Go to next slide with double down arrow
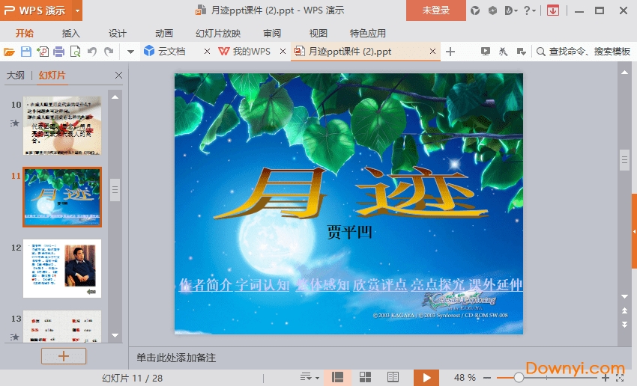 point(624,325)
